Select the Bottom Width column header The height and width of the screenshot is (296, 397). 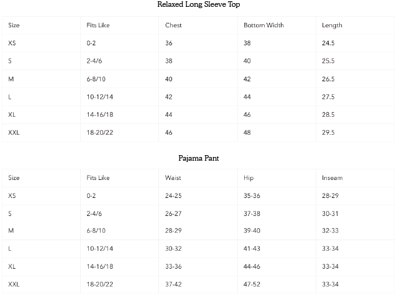point(263,25)
